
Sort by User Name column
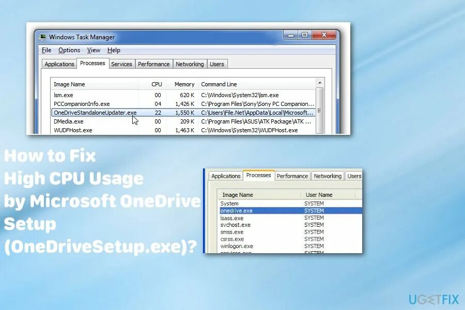coord(328,195)
